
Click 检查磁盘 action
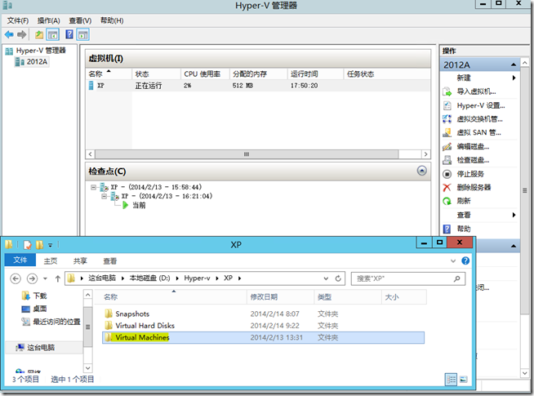473,160
